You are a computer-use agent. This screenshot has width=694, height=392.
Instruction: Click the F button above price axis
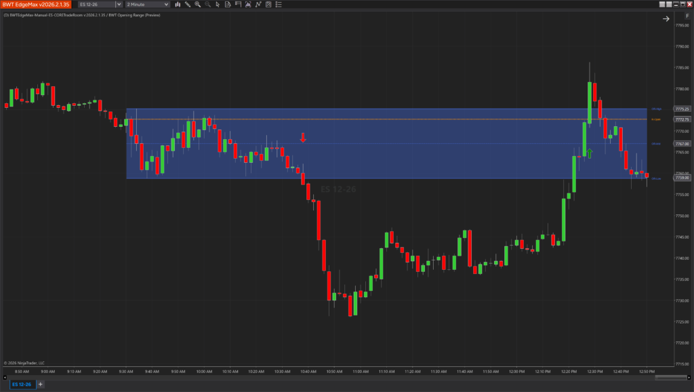[x=687, y=16]
